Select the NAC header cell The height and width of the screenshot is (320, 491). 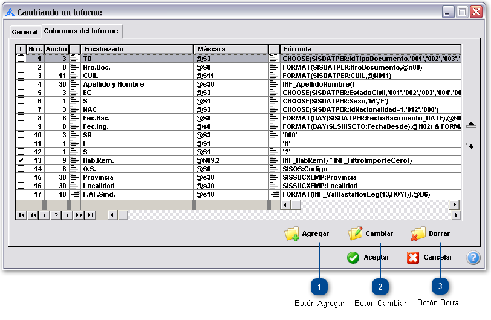[x=137, y=109]
